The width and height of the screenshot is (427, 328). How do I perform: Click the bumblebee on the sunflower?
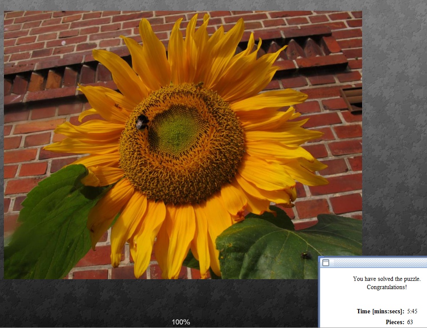click(x=142, y=122)
